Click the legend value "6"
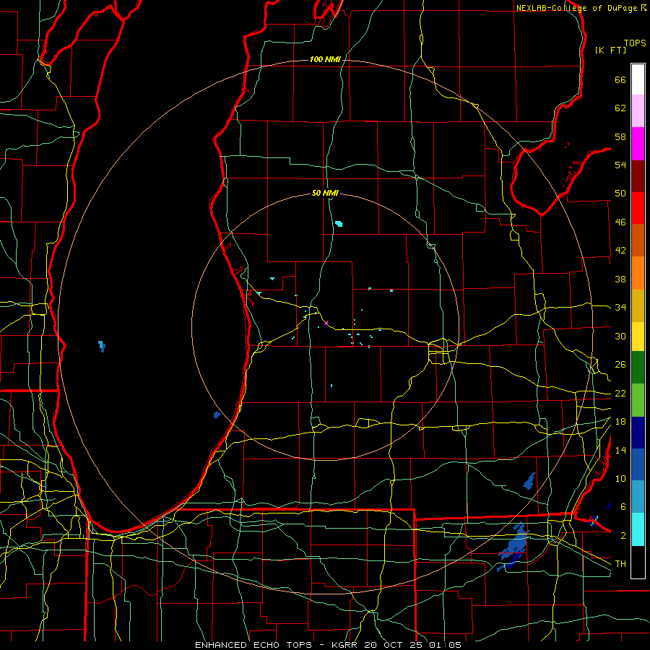 [x=623, y=507]
